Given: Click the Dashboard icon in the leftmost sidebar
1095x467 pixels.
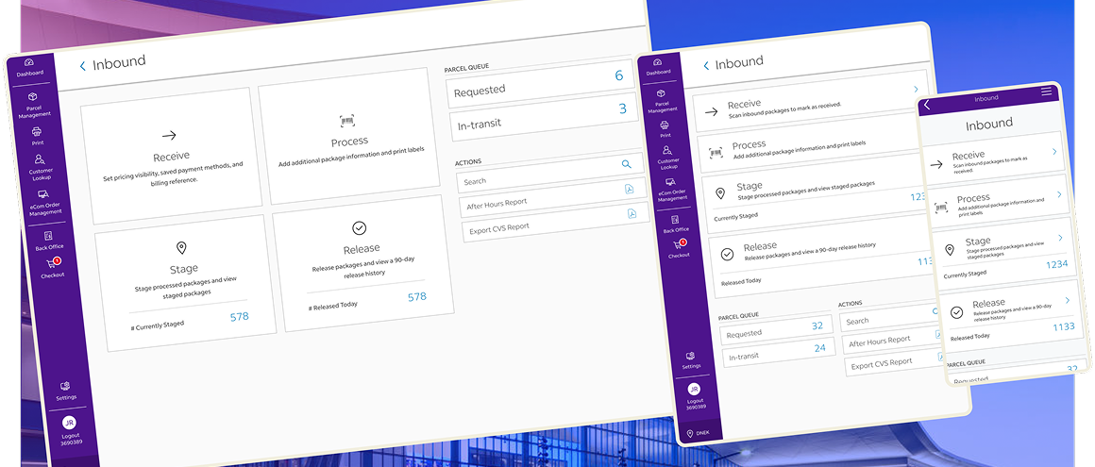Looking at the screenshot, I should point(28,62).
